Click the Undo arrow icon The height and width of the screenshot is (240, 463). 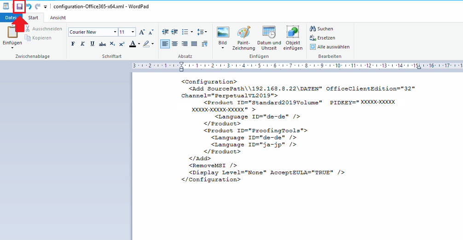(29, 6)
